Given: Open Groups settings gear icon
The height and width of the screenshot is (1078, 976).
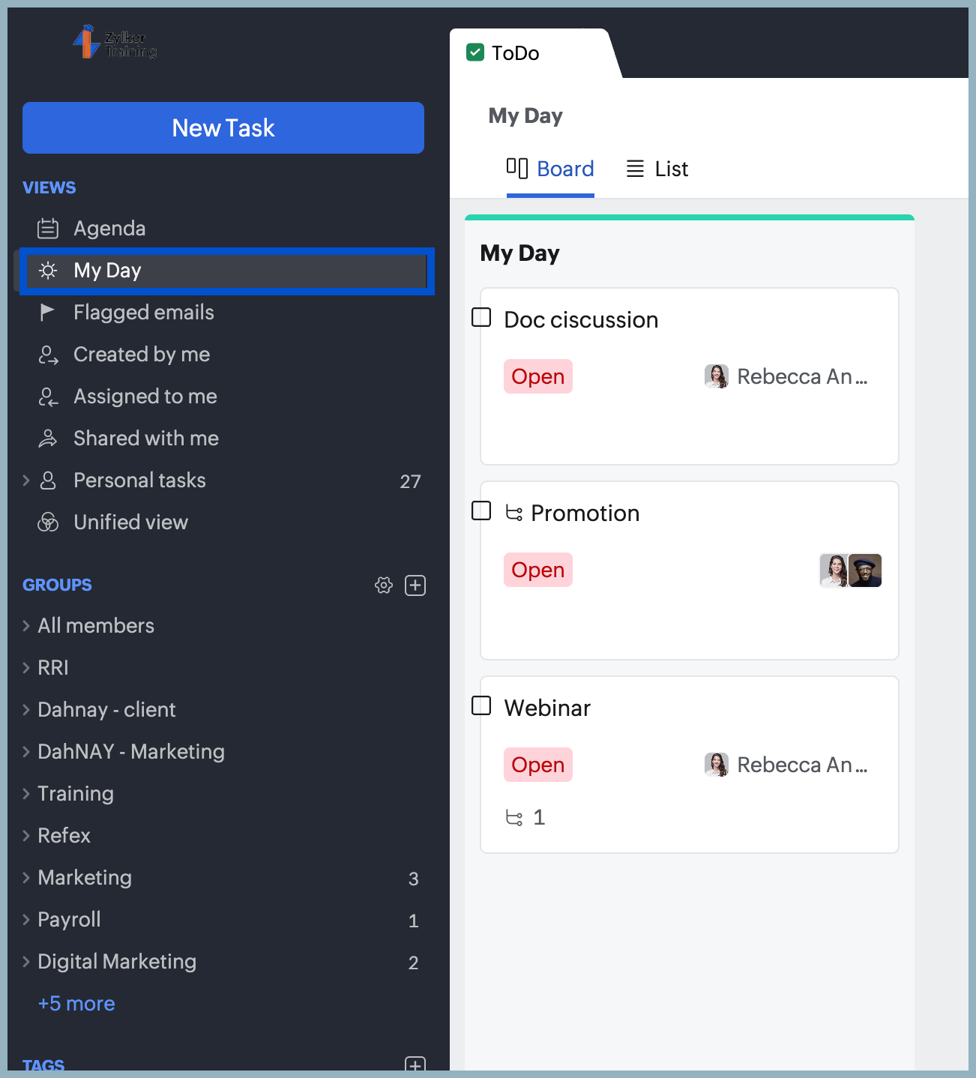Looking at the screenshot, I should coord(384,585).
